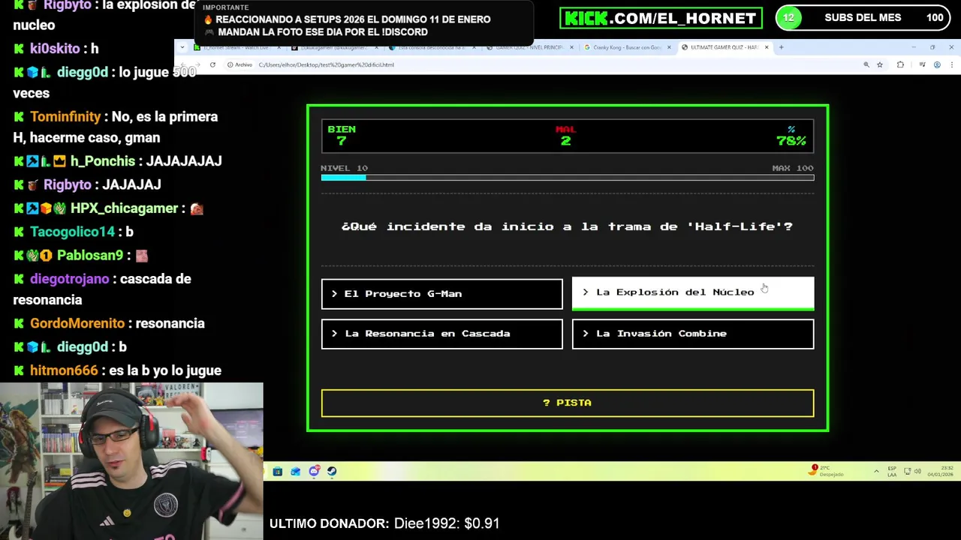The height and width of the screenshot is (540, 961).
Task: Choose answer 'La Resonancia en Cascada'
Action: (x=441, y=334)
